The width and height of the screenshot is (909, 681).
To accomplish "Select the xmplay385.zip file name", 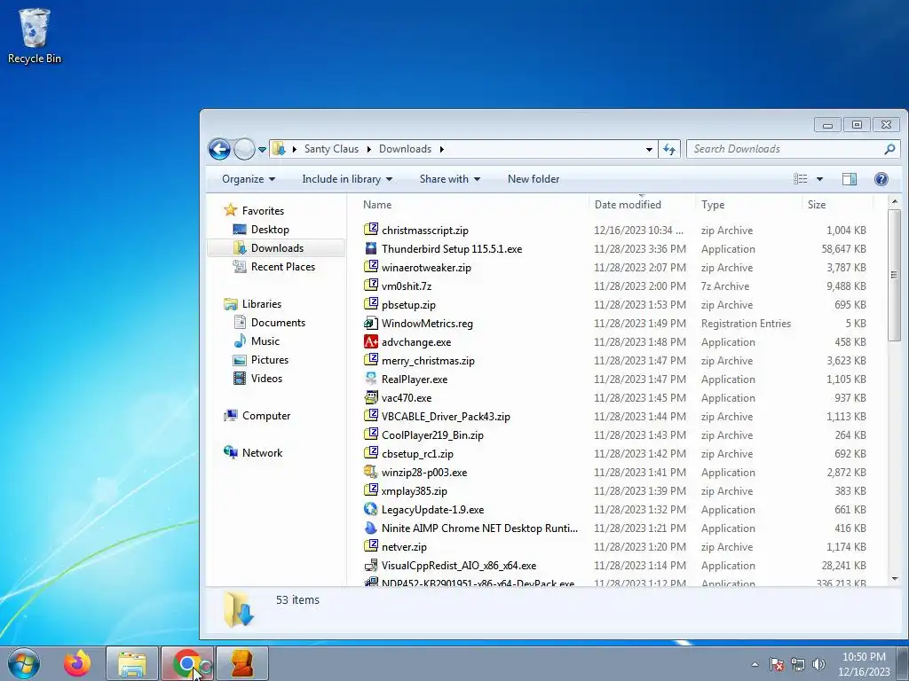I will point(414,491).
